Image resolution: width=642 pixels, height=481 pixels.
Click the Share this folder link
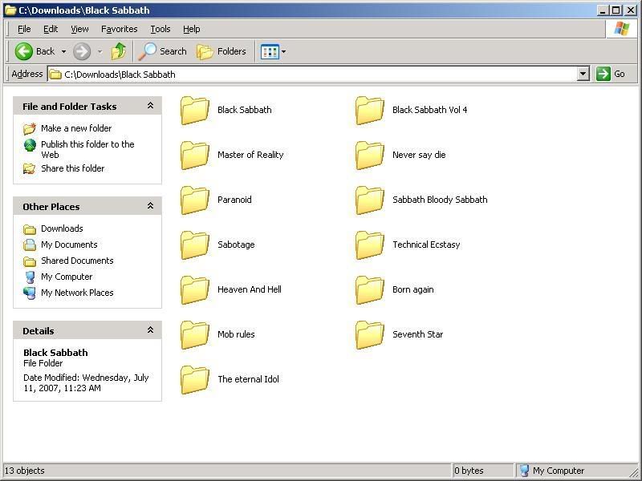pyautogui.click(x=72, y=168)
